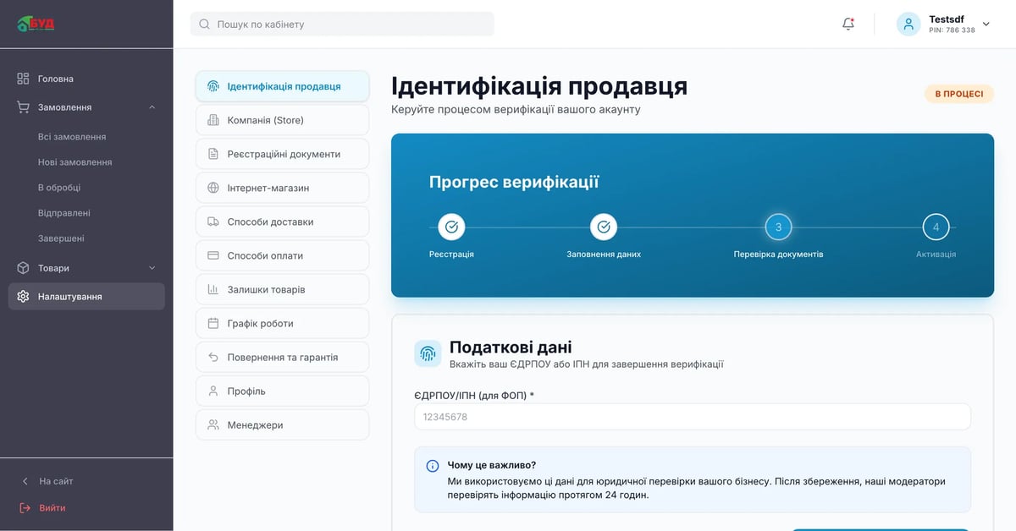Select Способи доставки settings tab
The width and height of the screenshot is (1016, 531).
tap(282, 222)
